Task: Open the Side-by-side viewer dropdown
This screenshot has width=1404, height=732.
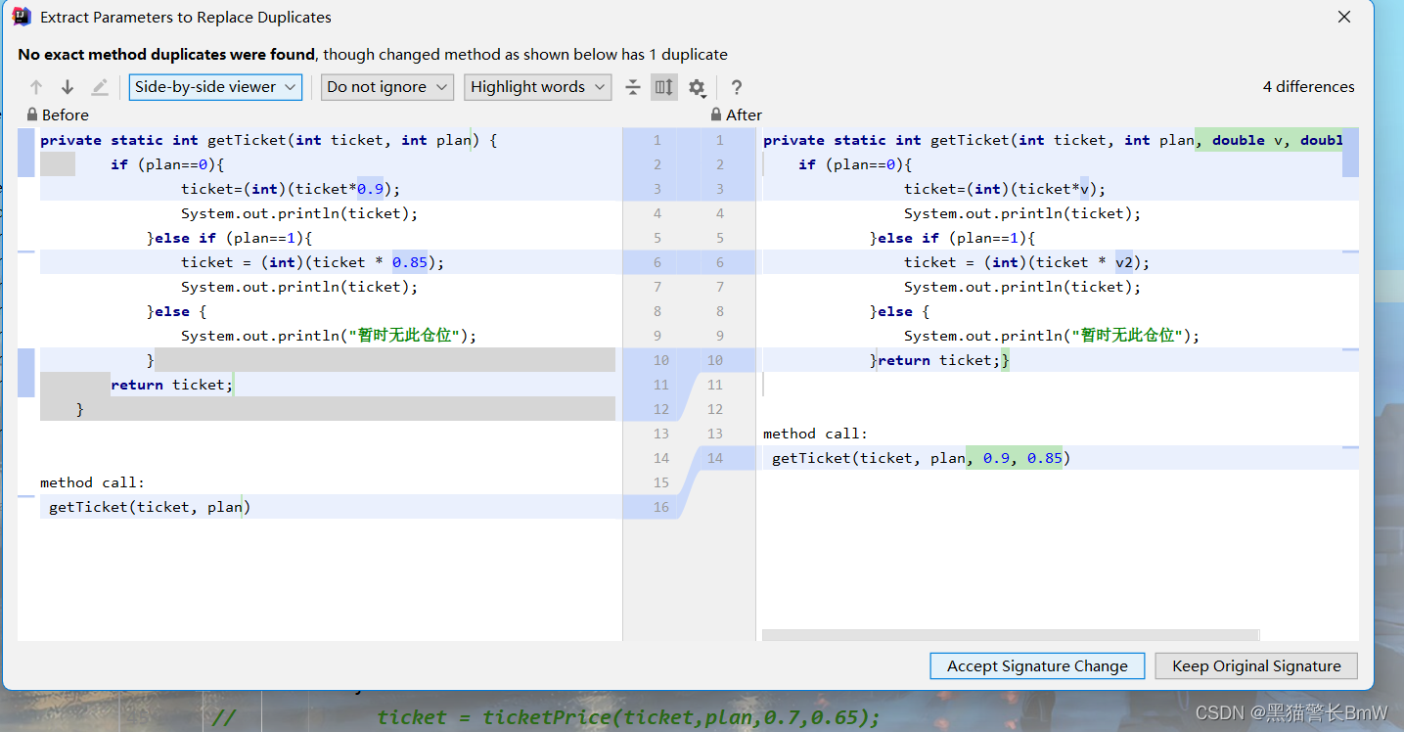Action: click(x=215, y=87)
